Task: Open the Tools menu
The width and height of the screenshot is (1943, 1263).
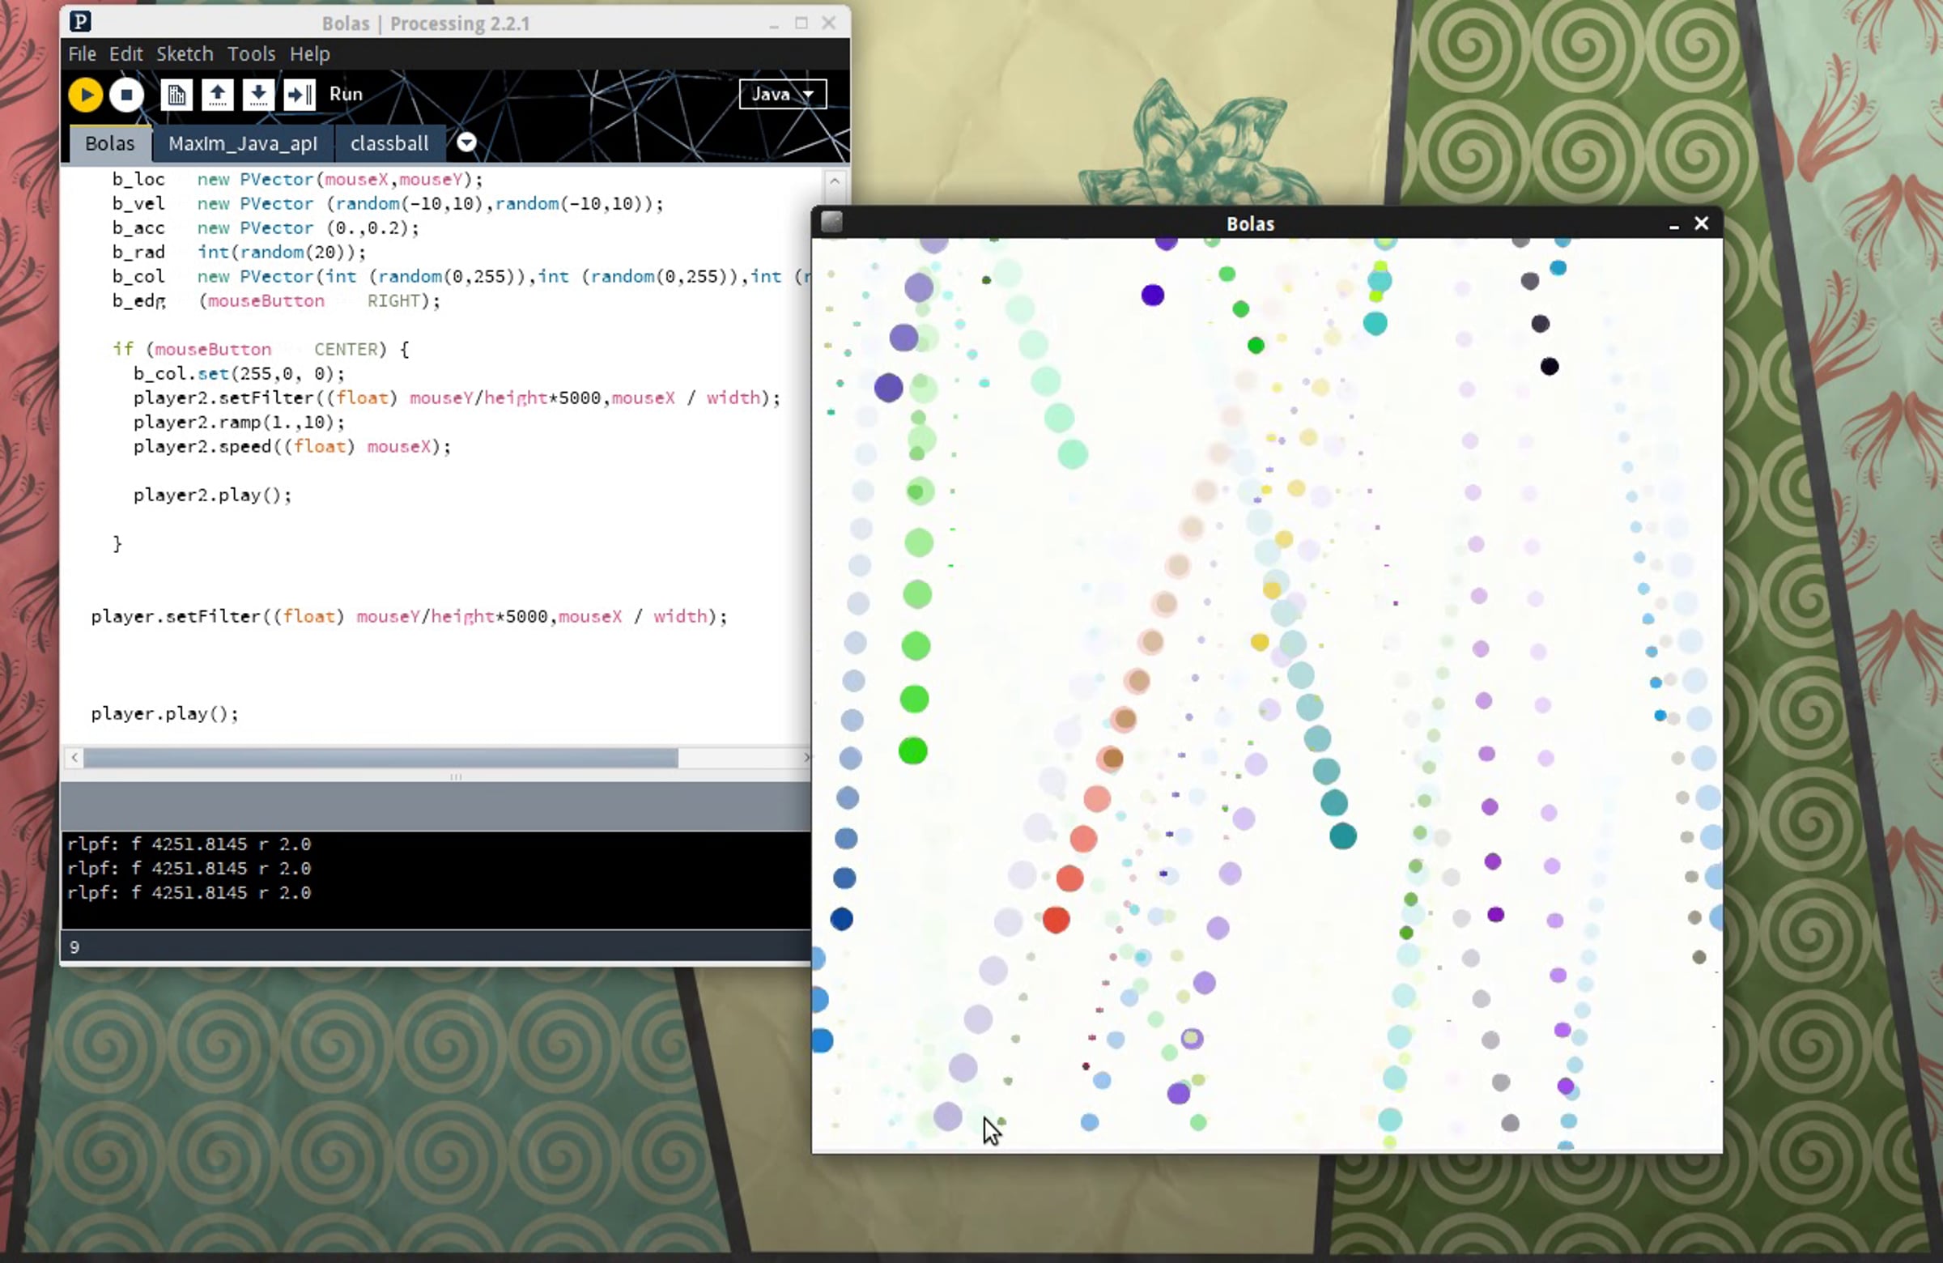Action: (x=251, y=54)
